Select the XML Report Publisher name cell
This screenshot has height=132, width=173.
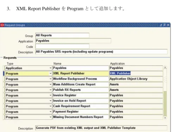click(x=81, y=74)
